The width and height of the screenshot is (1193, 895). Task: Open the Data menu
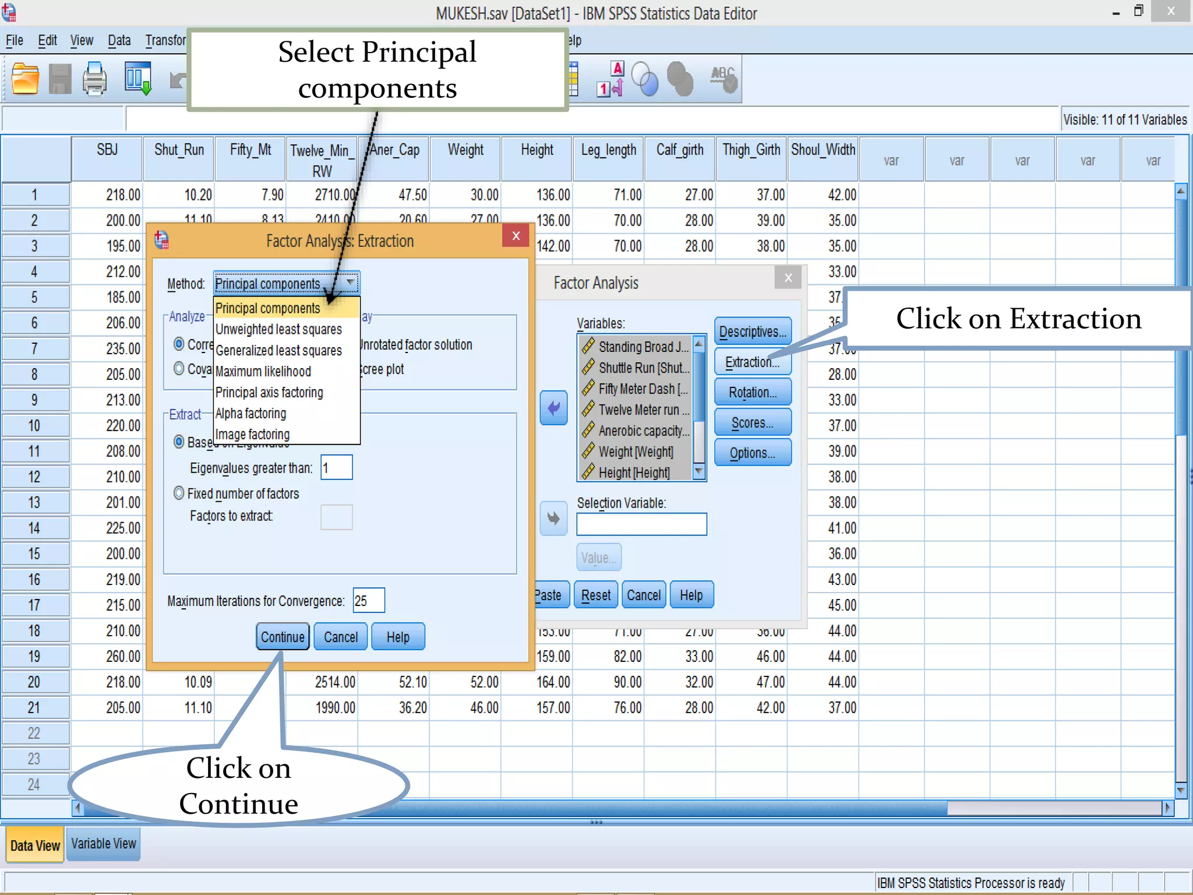click(x=119, y=40)
